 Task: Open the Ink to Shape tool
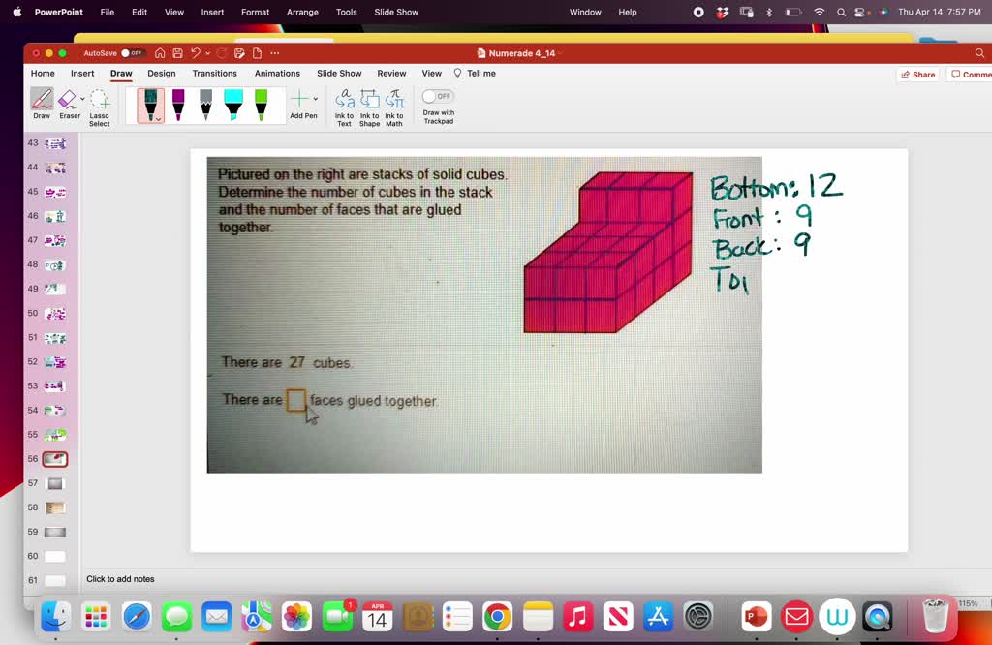(x=369, y=103)
